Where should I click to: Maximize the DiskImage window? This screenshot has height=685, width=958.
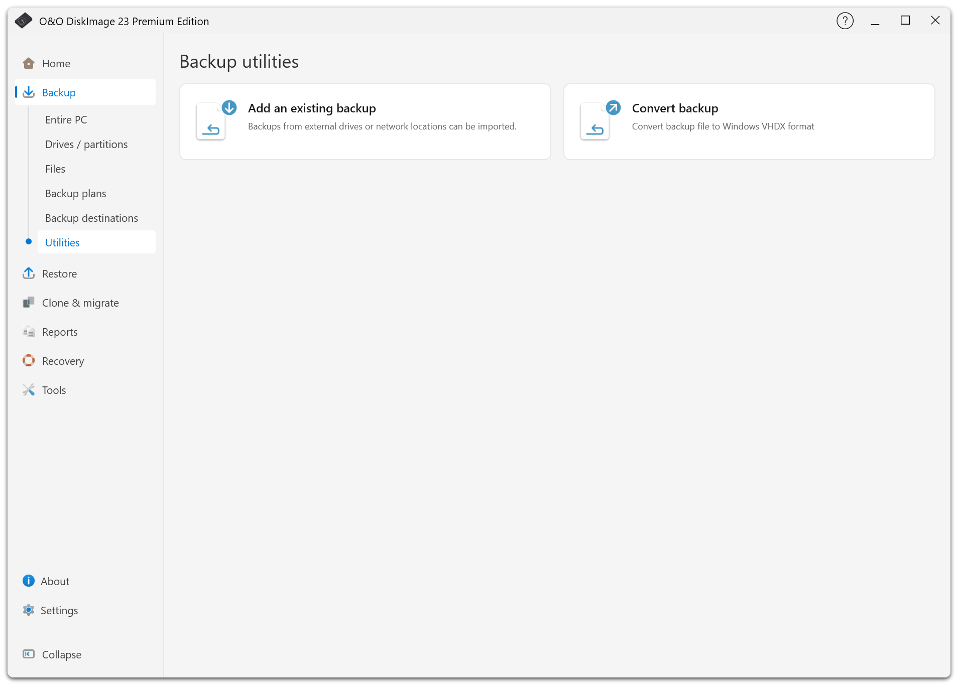(905, 21)
